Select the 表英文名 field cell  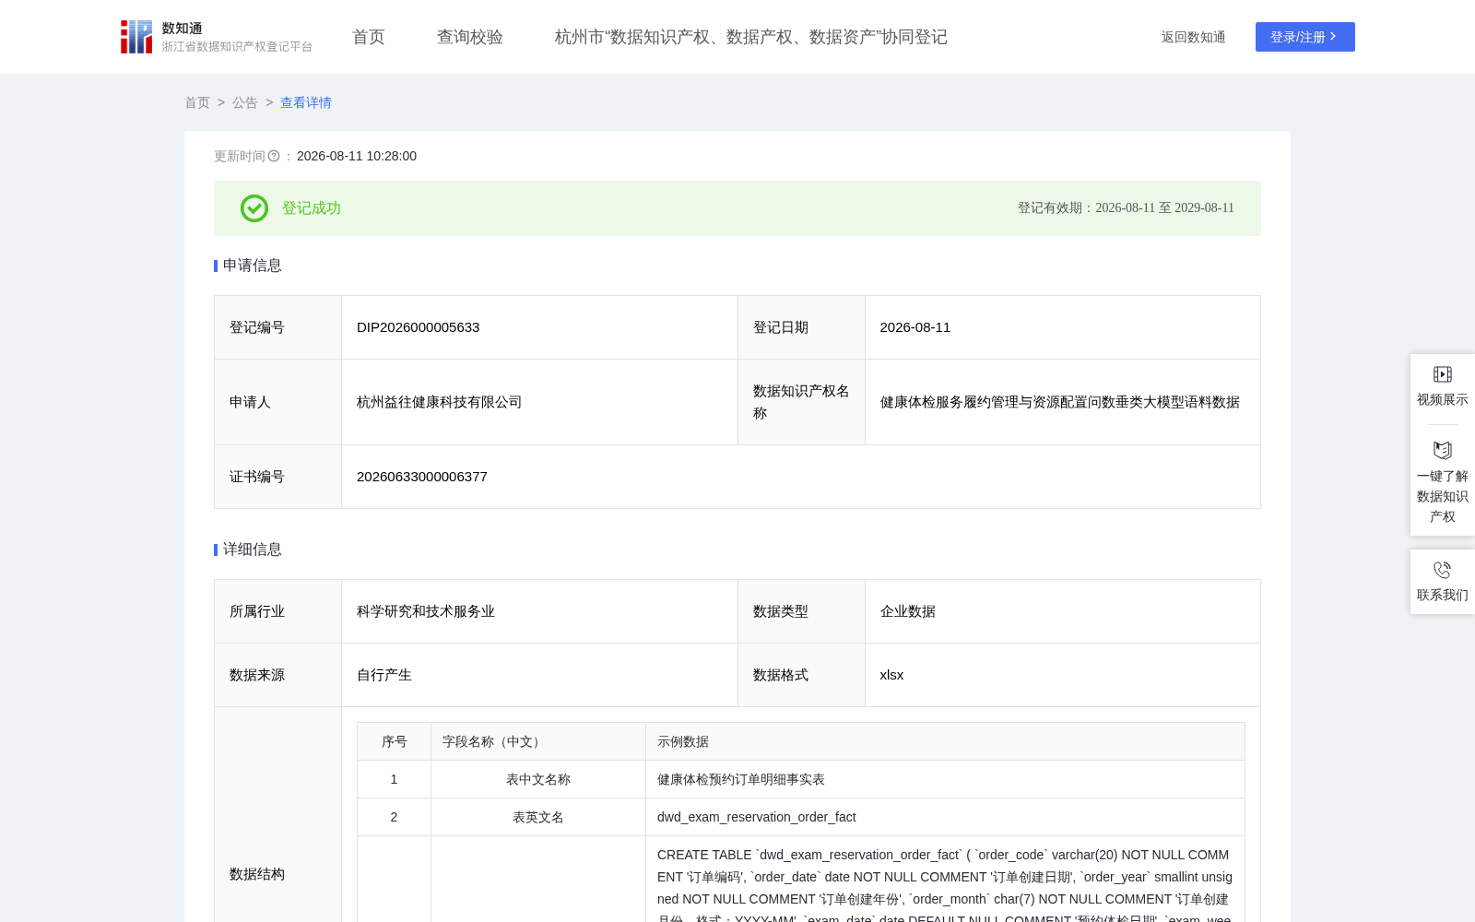click(538, 817)
